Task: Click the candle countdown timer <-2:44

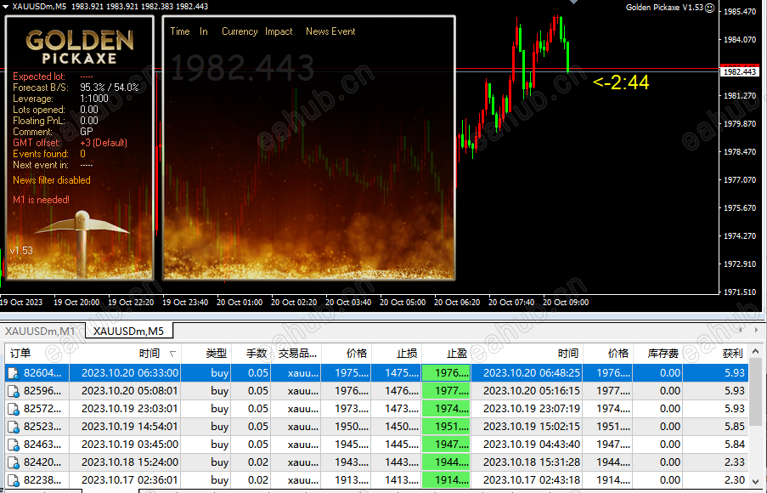Action: (621, 82)
